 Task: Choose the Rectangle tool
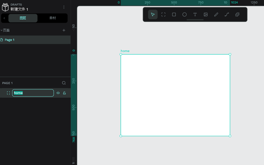click(x=174, y=14)
